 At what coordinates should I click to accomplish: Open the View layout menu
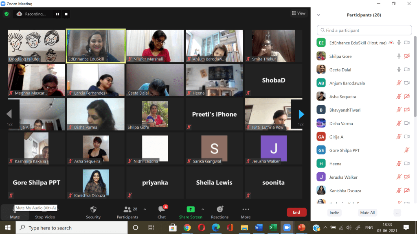298,13
